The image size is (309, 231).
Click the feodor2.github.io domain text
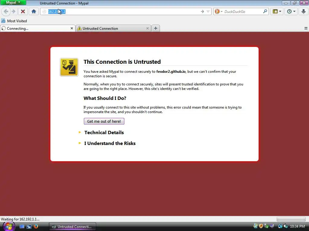tap(171, 72)
